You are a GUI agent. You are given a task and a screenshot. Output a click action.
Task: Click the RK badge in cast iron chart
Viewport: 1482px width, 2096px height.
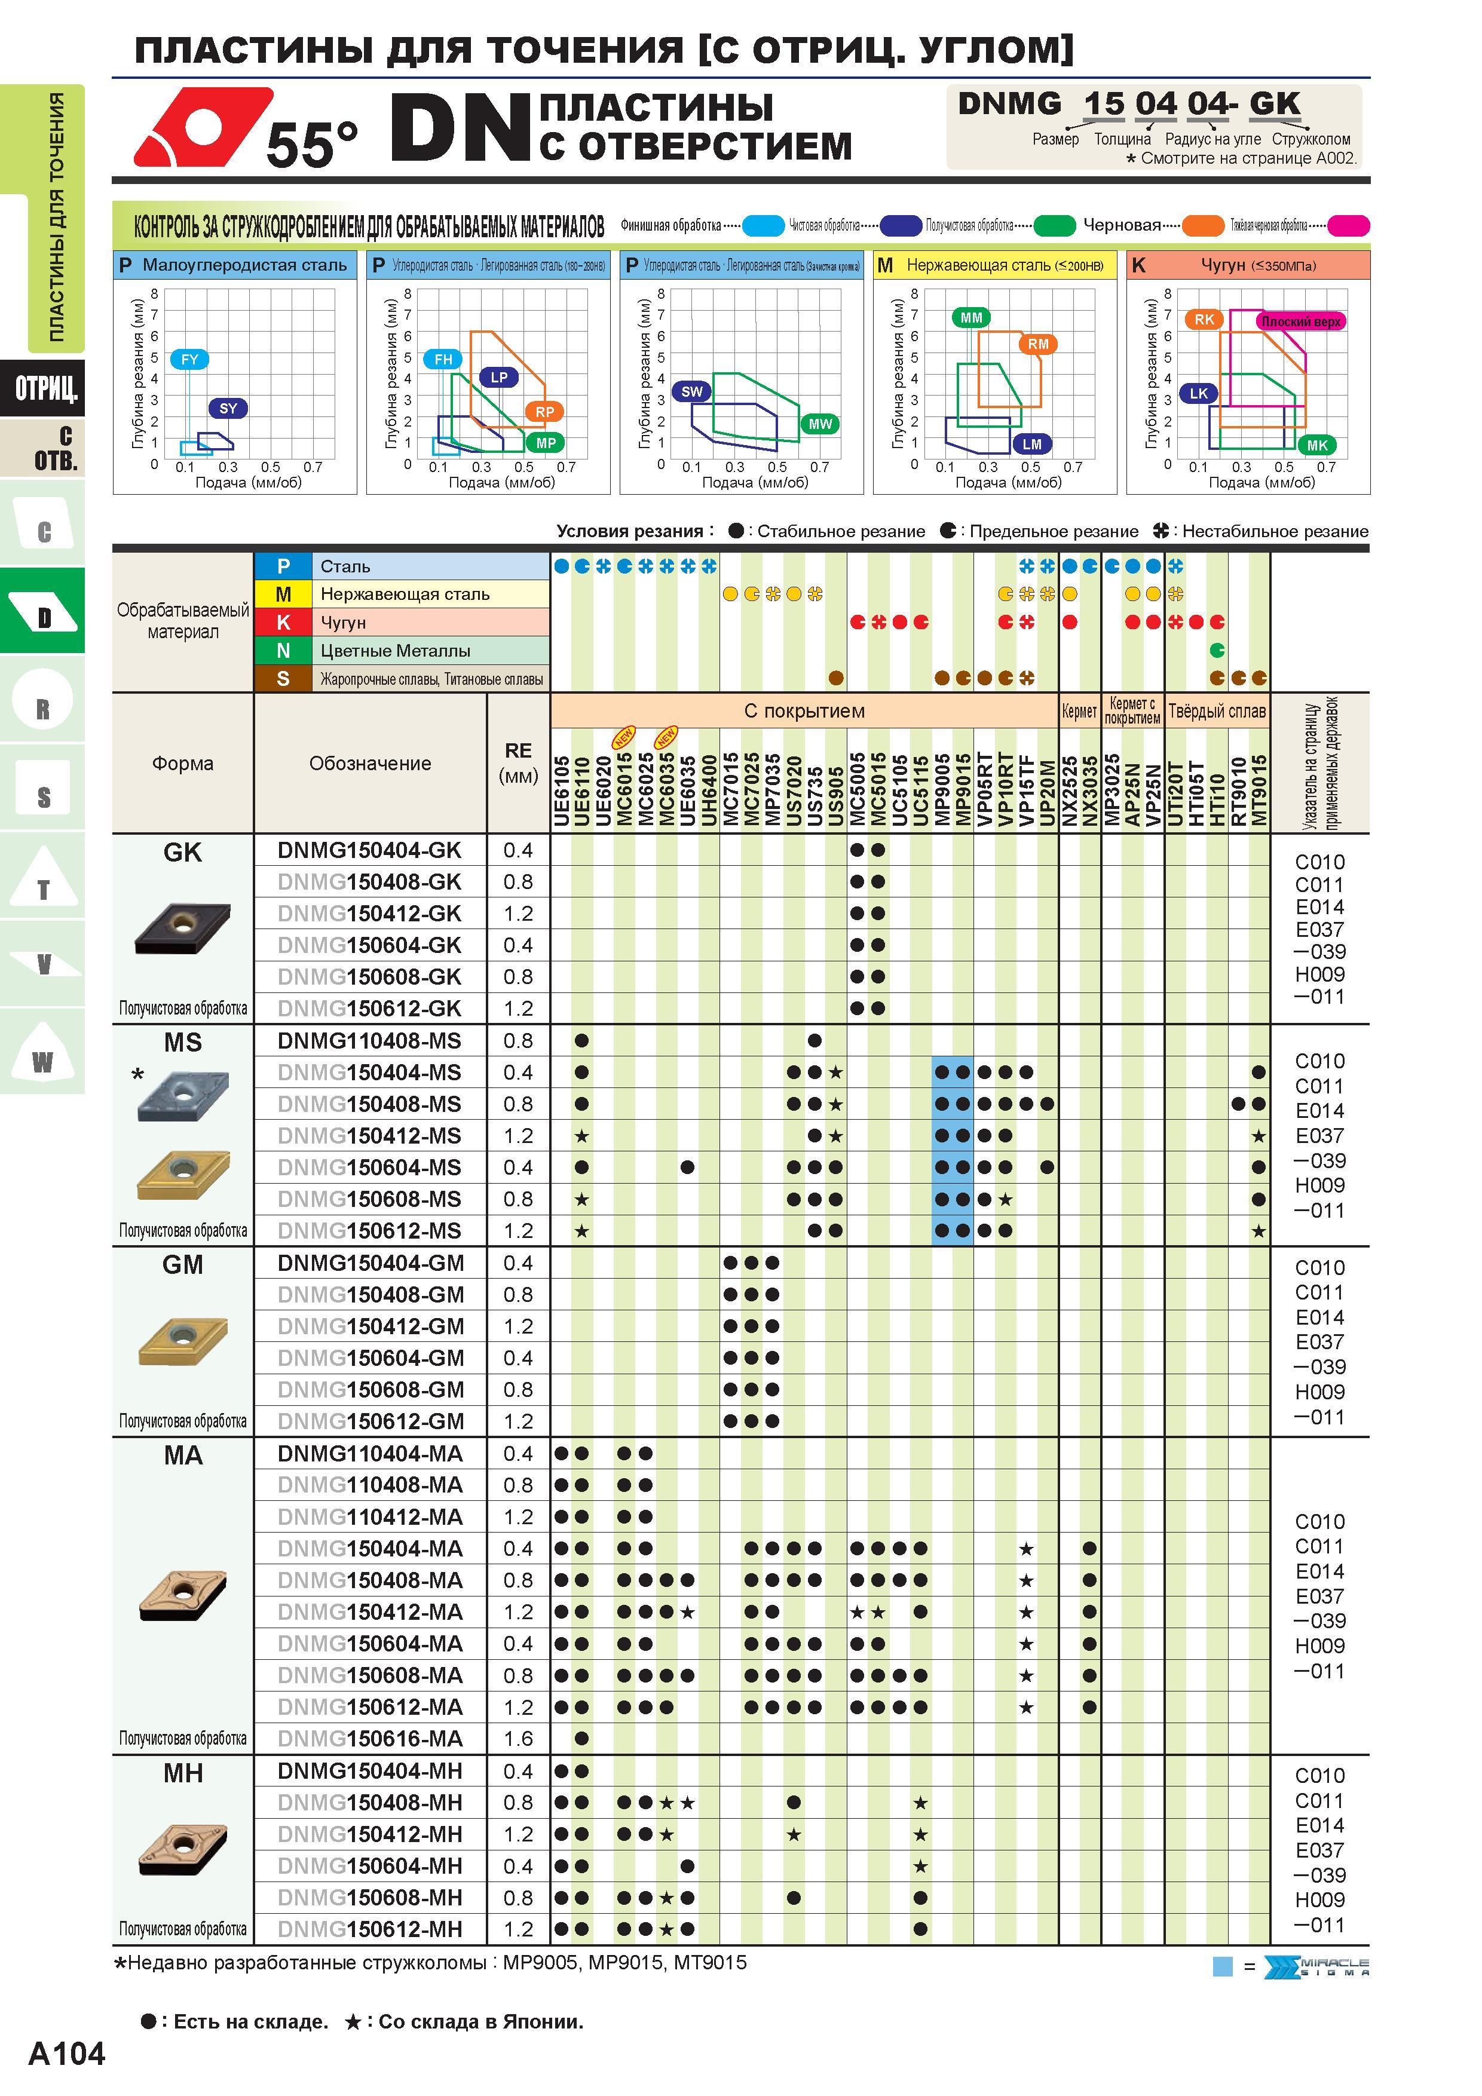tap(1204, 320)
